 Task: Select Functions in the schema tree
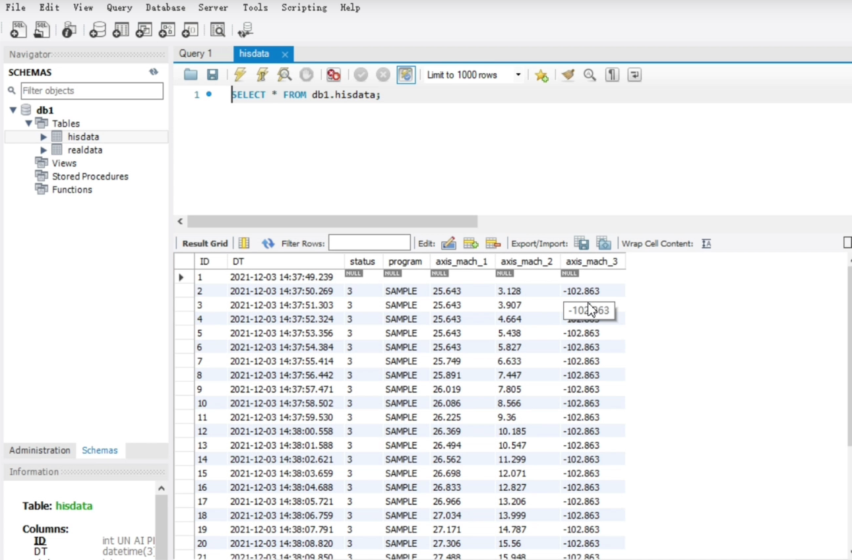(x=72, y=189)
